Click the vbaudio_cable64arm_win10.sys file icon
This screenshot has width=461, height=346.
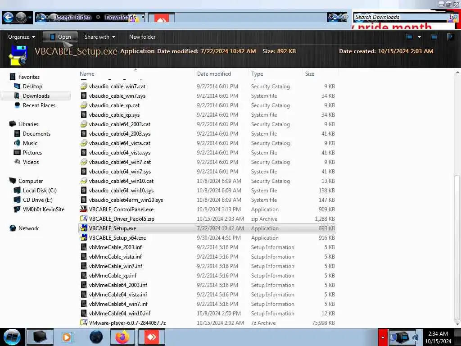[84, 200]
